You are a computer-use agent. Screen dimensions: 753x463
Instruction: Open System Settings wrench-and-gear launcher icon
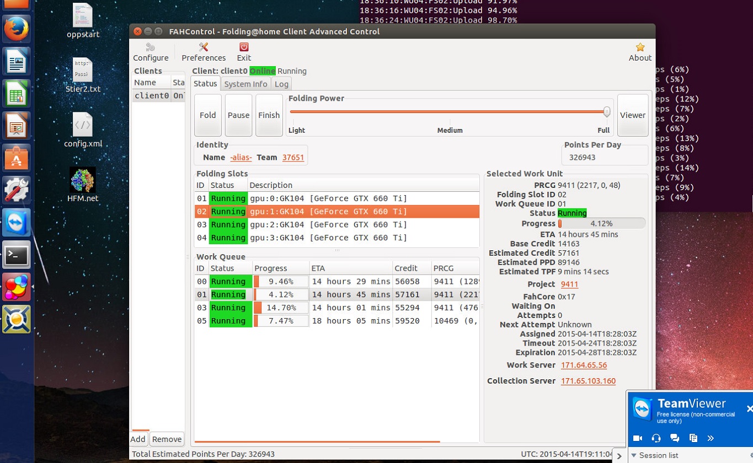[17, 190]
